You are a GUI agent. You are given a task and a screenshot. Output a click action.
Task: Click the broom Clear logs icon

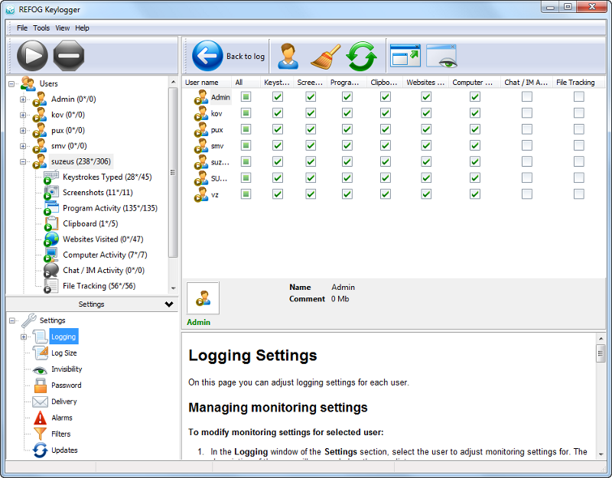click(325, 57)
